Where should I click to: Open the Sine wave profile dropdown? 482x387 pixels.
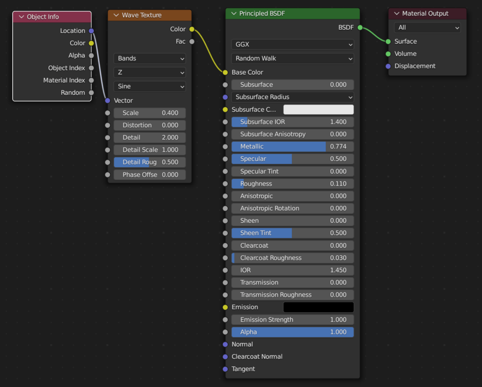[x=149, y=86]
